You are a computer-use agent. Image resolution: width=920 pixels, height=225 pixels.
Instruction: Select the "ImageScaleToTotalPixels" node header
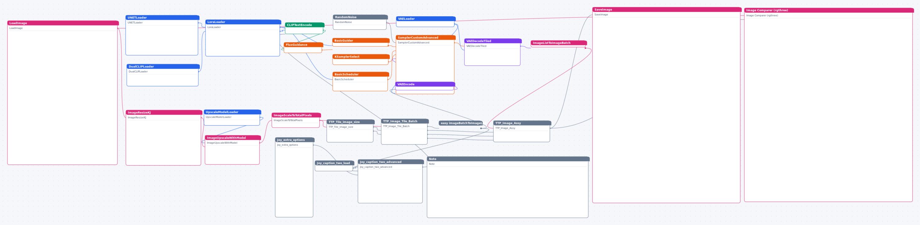pyautogui.click(x=296, y=115)
